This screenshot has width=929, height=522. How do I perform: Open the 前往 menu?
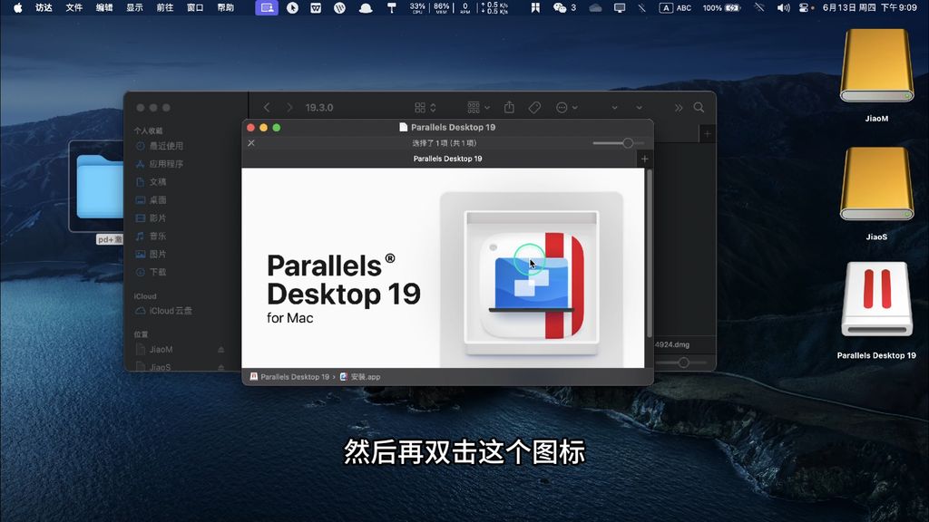pos(165,7)
